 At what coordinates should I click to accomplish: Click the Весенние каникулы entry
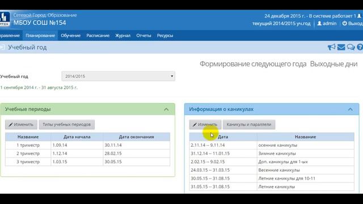coord(279,170)
